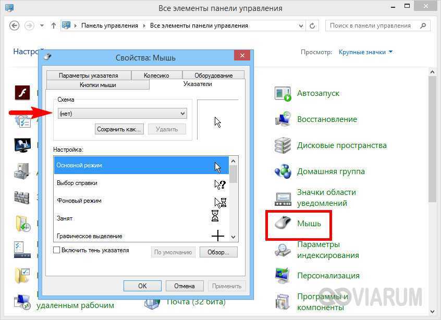Click the Обзор... button

[218, 252]
